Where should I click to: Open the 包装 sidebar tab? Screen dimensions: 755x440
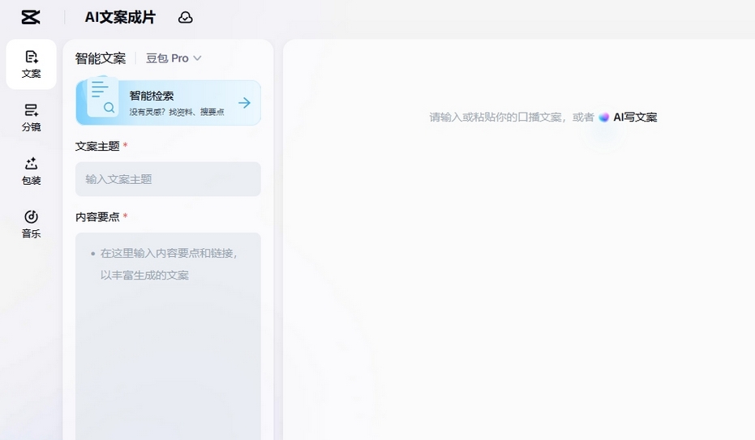(x=32, y=171)
